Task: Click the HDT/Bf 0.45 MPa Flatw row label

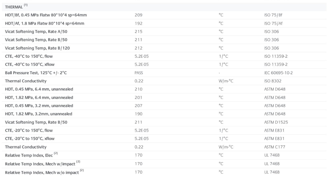Action: click(46, 15)
